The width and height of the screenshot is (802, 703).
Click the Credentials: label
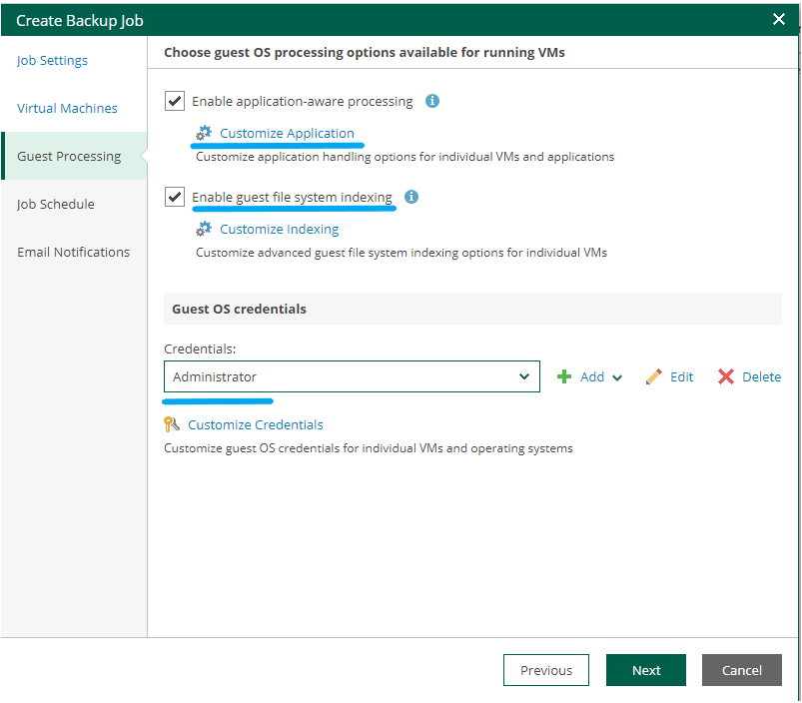coord(200,349)
